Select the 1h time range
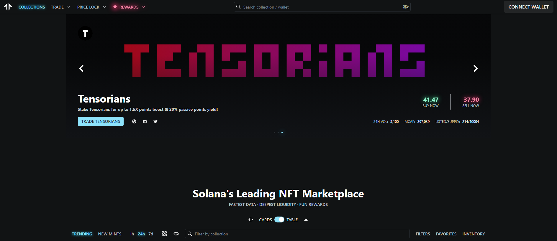 tap(132, 234)
